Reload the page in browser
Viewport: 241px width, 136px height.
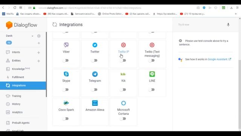tap(15, 8)
